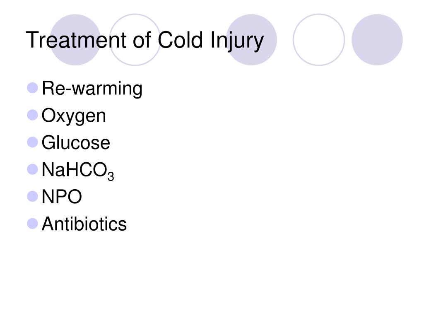Viewport: 424px width, 318px height.
Task: Click the bullet dot beside Oxygen
Action: [x=32, y=115]
